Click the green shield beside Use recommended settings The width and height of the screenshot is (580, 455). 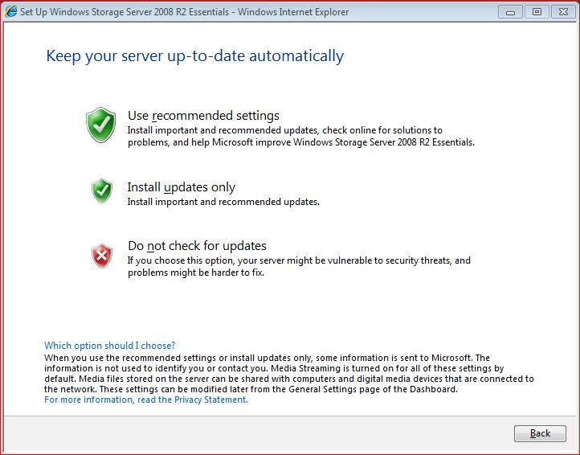coord(100,125)
